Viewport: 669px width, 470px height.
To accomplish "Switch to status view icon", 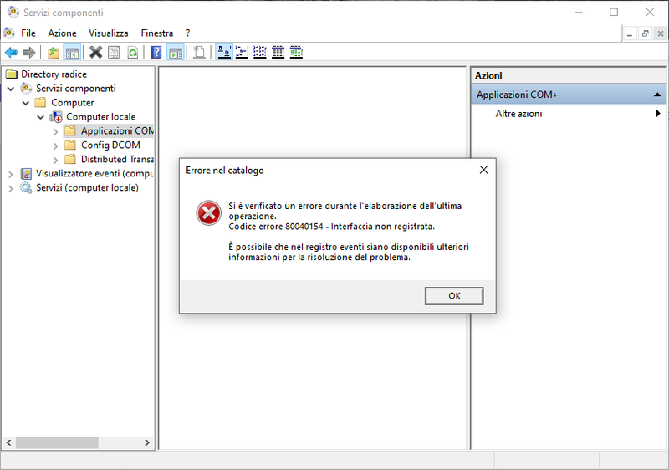I will click(296, 53).
